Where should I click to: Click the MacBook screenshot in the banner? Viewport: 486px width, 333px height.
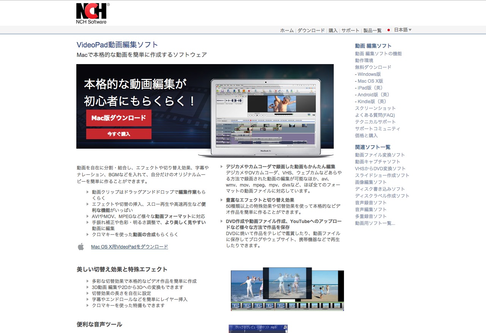coord(266,118)
